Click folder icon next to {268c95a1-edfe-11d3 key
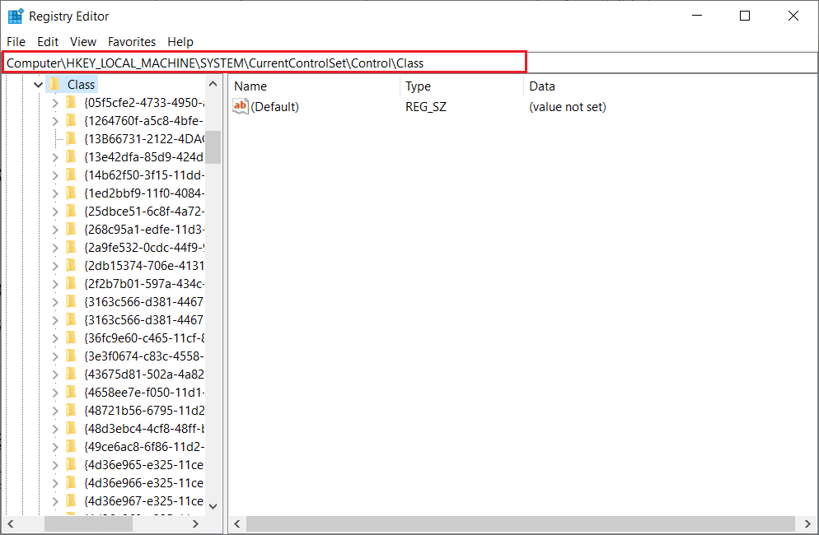The image size is (819, 535). (72, 229)
